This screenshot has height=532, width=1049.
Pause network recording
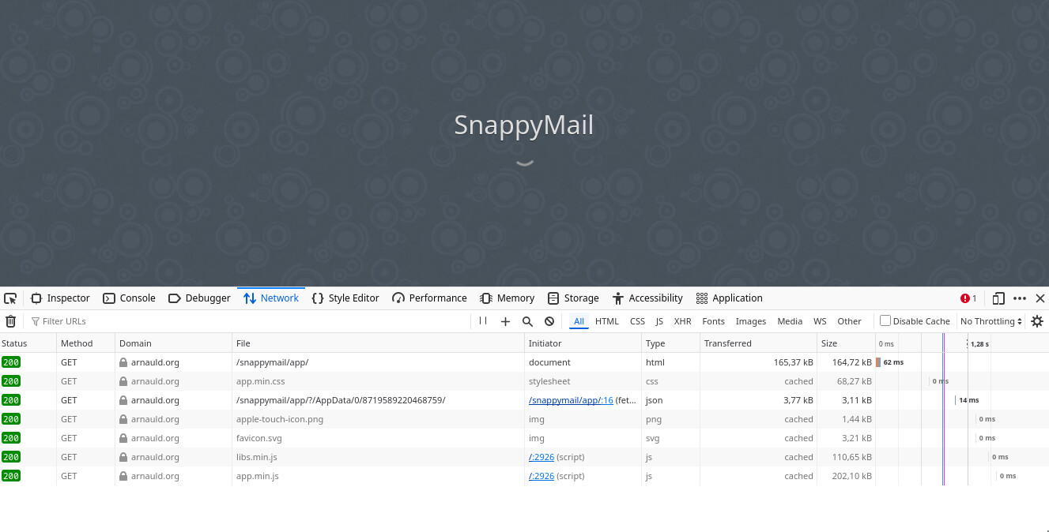tap(483, 321)
